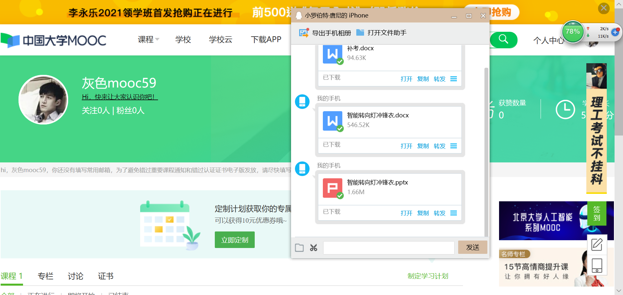This screenshot has height=295, width=623.
Task: Click 打开 for 智能转向灯冲锋衣.docx
Action: point(406,146)
